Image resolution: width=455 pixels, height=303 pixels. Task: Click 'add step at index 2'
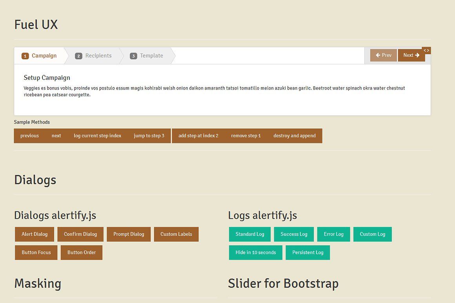click(x=198, y=136)
